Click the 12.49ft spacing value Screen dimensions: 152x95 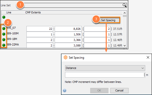[x=117, y=45]
